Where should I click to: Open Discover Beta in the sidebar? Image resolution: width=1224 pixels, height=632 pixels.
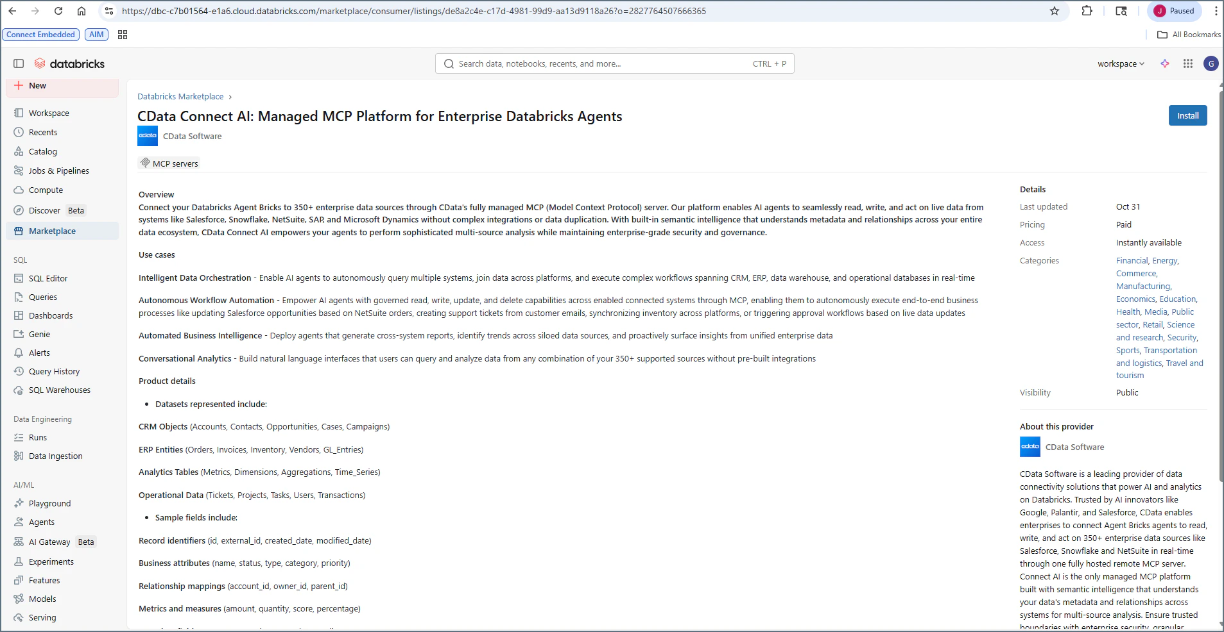coord(62,210)
